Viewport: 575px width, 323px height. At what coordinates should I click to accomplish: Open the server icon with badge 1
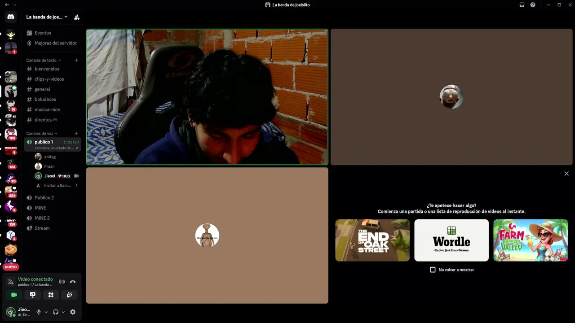(x=11, y=48)
